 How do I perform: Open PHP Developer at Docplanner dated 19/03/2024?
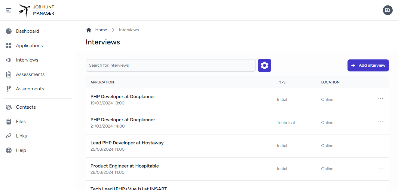click(x=123, y=97)
